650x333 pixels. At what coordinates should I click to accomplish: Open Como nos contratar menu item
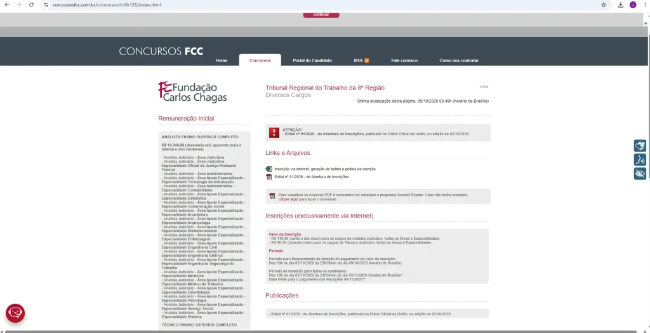click(x=459, y=60)
